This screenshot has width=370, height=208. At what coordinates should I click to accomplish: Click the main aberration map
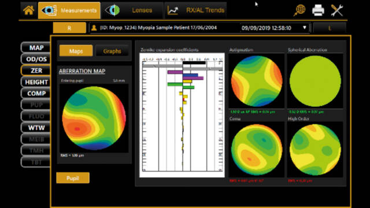(94, 118)
